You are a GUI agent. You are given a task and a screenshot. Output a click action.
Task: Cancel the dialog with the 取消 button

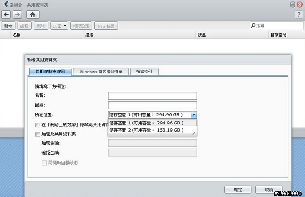(269, 189)
